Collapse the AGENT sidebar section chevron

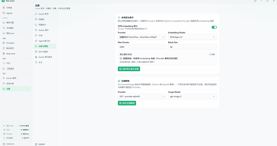[29, 18]
